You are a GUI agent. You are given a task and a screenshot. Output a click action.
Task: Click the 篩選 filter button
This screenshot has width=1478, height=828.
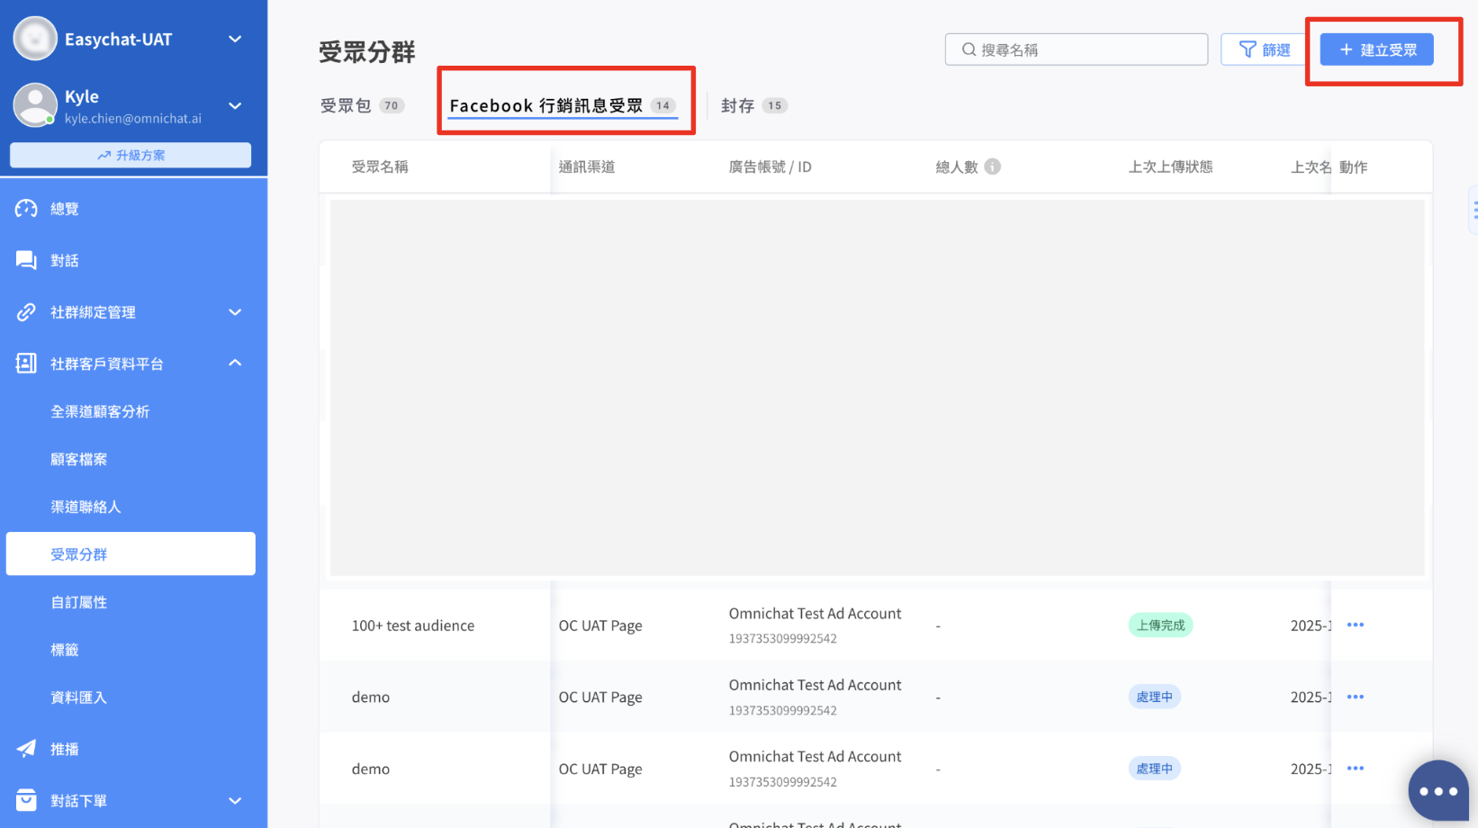(x=1264, y=49)
